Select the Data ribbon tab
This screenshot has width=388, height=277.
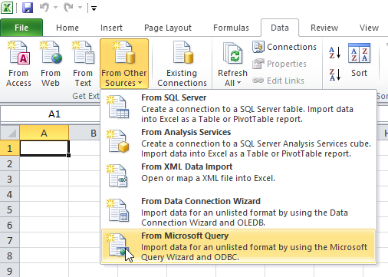(x=280, y=28)
